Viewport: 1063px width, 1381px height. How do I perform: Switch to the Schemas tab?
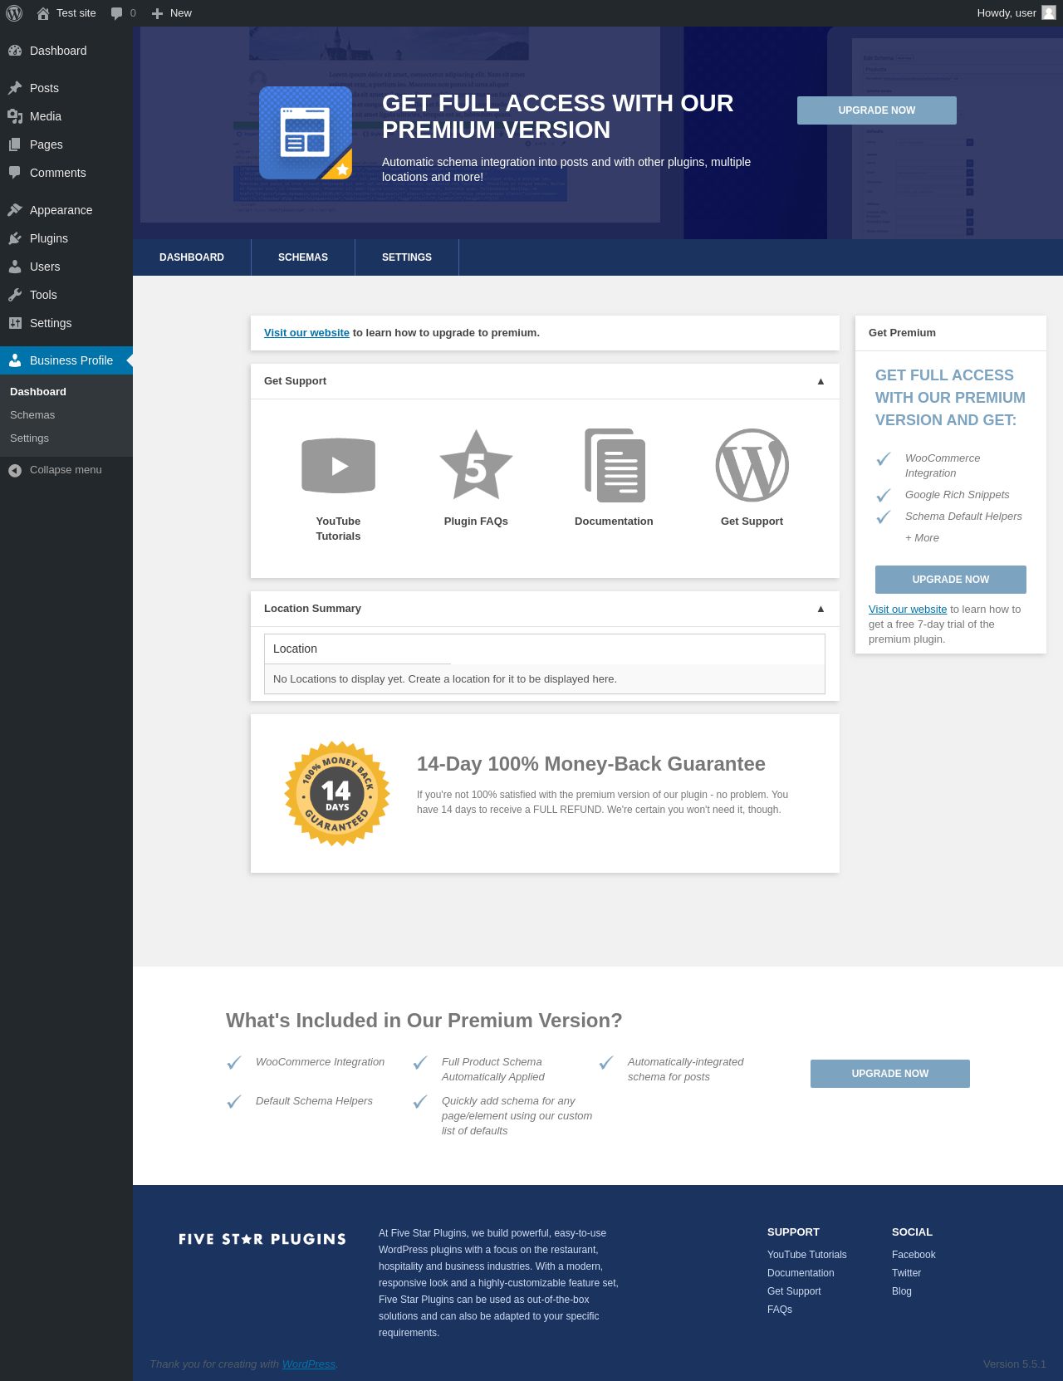tap(303, 257)
